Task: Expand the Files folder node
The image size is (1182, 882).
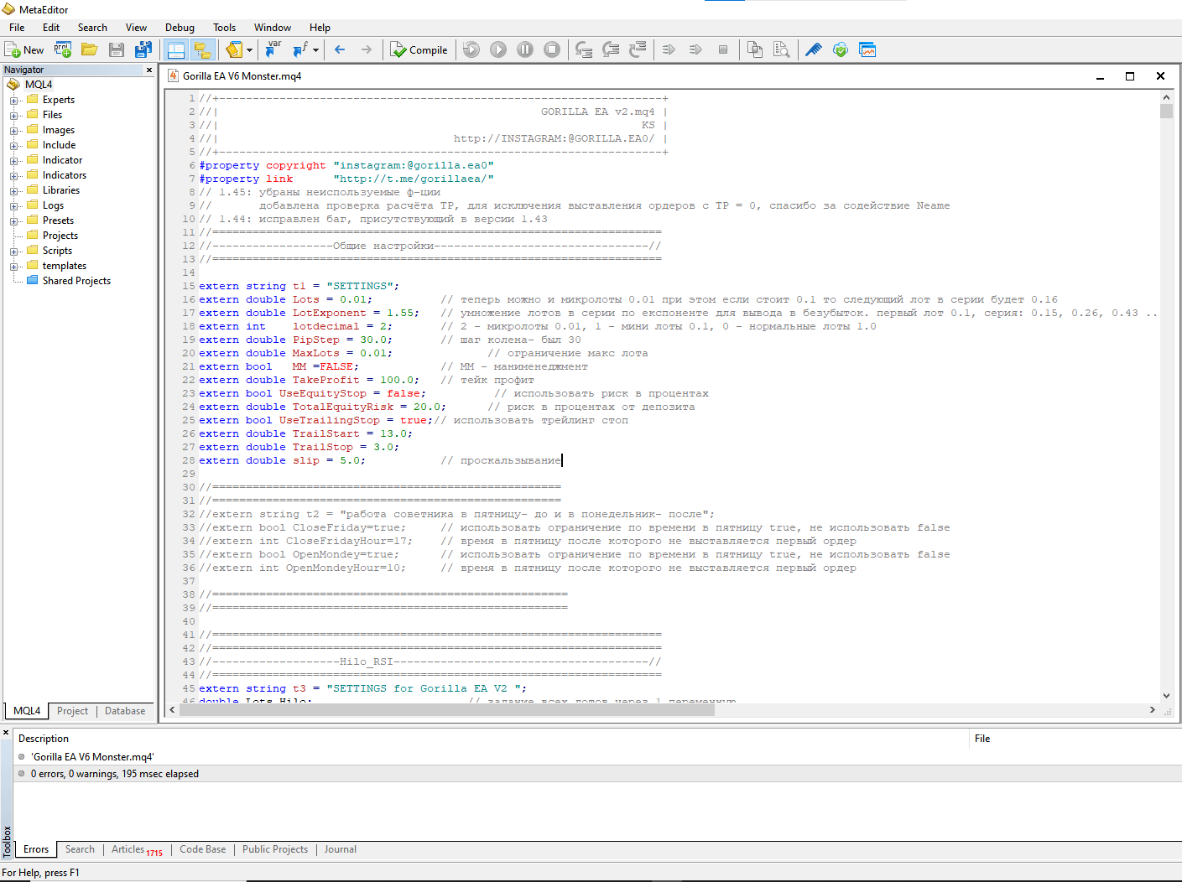Action: (x=14, y=116)
